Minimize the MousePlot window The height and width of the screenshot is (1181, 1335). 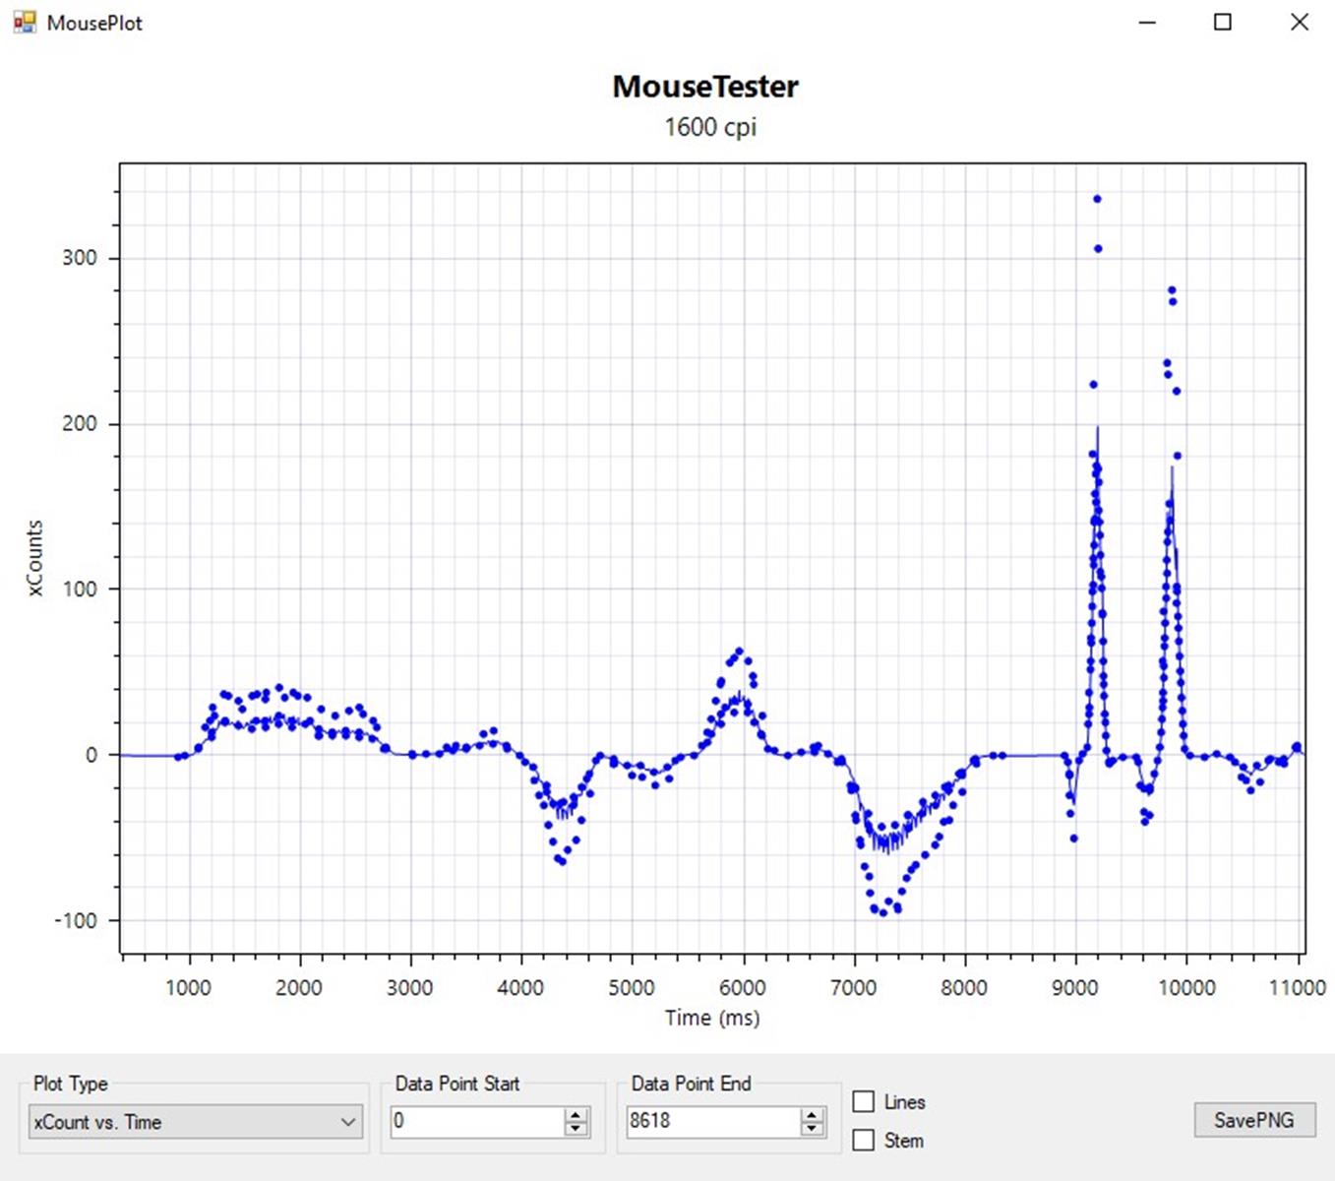coord(1147,23)
